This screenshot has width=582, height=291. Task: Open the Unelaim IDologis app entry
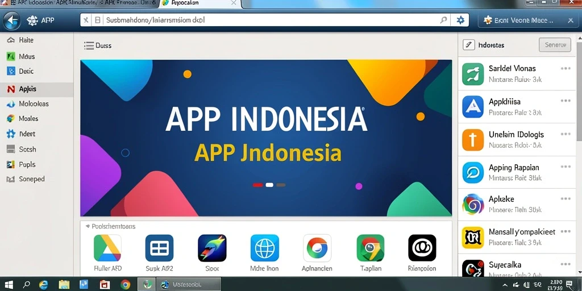click(517, 140)
